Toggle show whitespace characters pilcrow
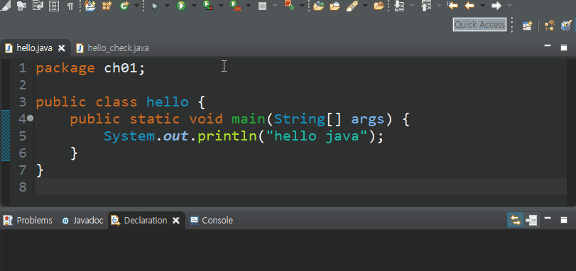Viewport: 576px width, 271px height. click(70, 6)
